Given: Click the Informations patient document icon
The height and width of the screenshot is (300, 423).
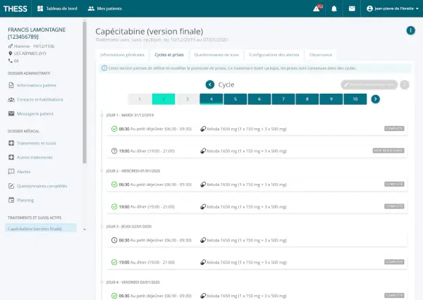Looking at the screenshot, I should coord(11,85).
